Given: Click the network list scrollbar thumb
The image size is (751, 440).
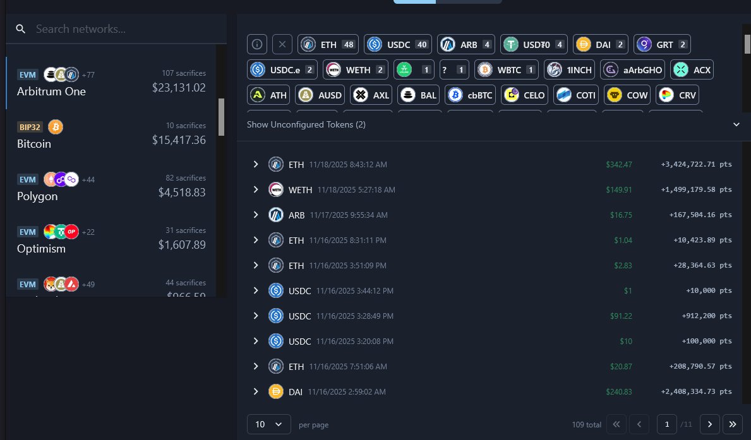Looking at the screenshot, I should pyautogui.click(x=221, y=117).
